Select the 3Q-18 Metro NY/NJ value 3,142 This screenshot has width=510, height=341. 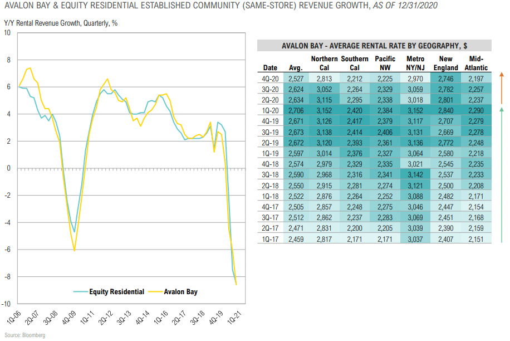click(x=415, y=175)
